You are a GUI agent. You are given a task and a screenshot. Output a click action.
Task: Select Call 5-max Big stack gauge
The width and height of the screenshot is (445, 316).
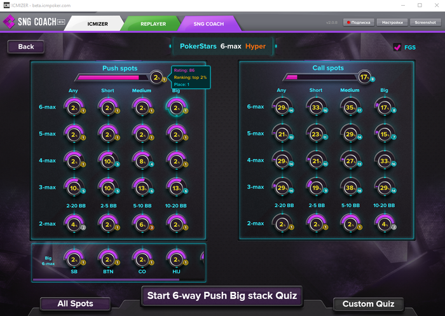(x=385, y=134)
